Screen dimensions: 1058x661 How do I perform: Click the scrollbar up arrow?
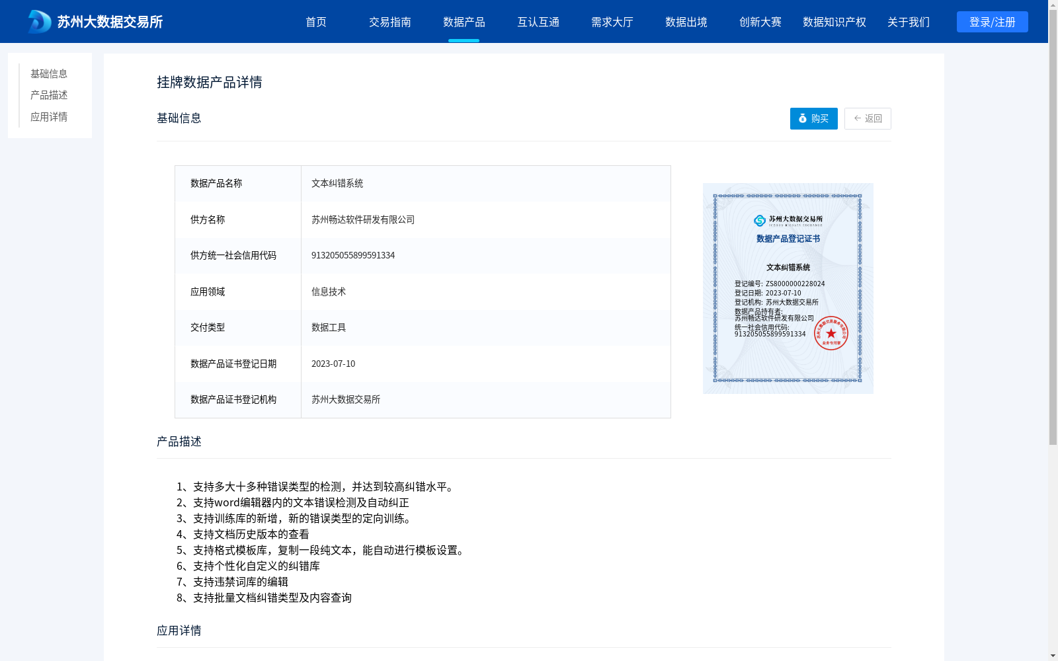1053,5
